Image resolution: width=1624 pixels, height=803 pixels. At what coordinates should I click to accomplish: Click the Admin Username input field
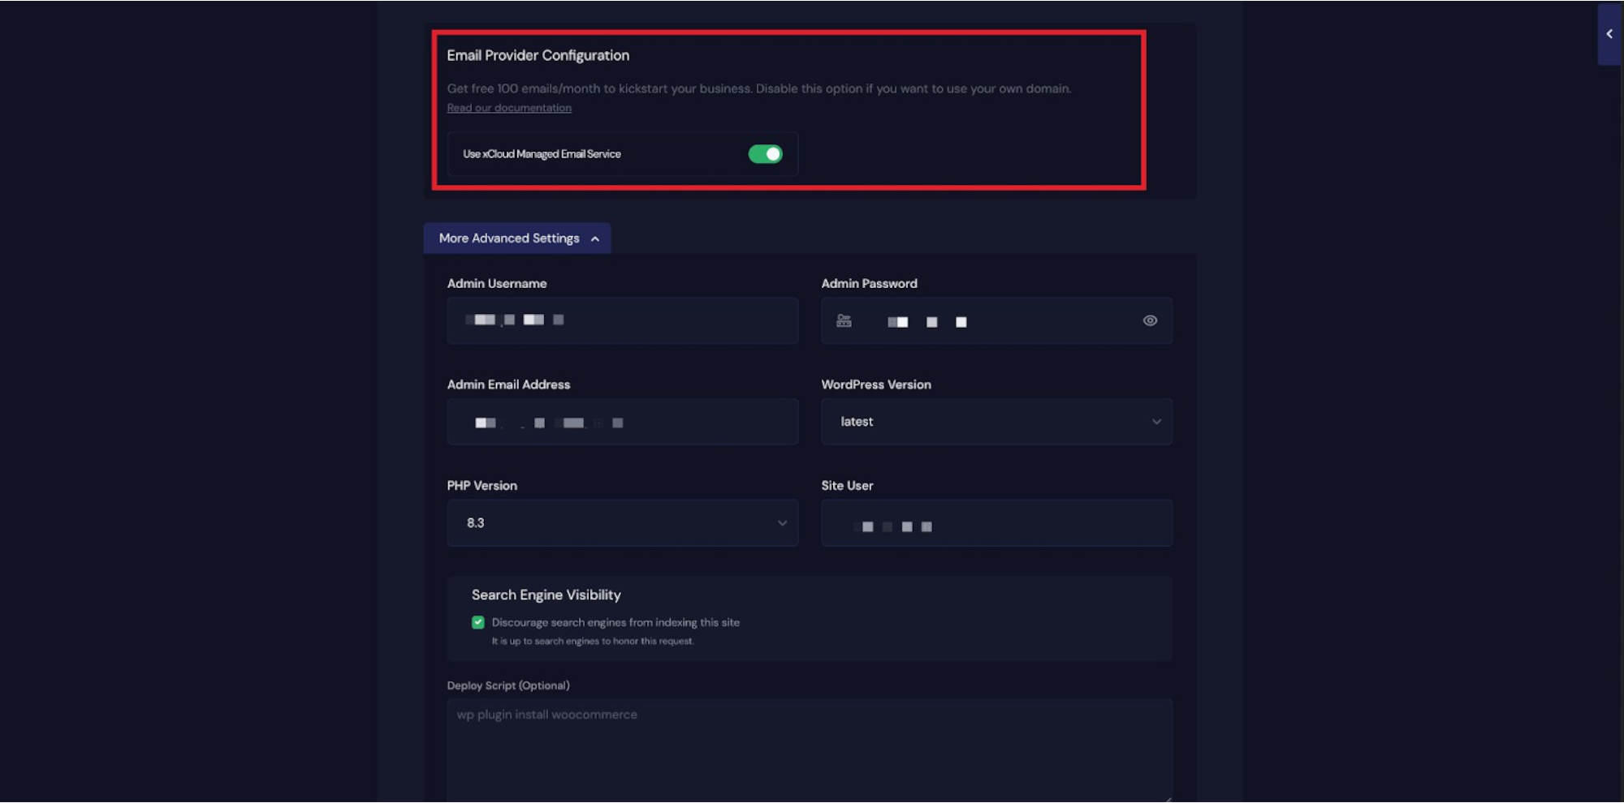622,321
